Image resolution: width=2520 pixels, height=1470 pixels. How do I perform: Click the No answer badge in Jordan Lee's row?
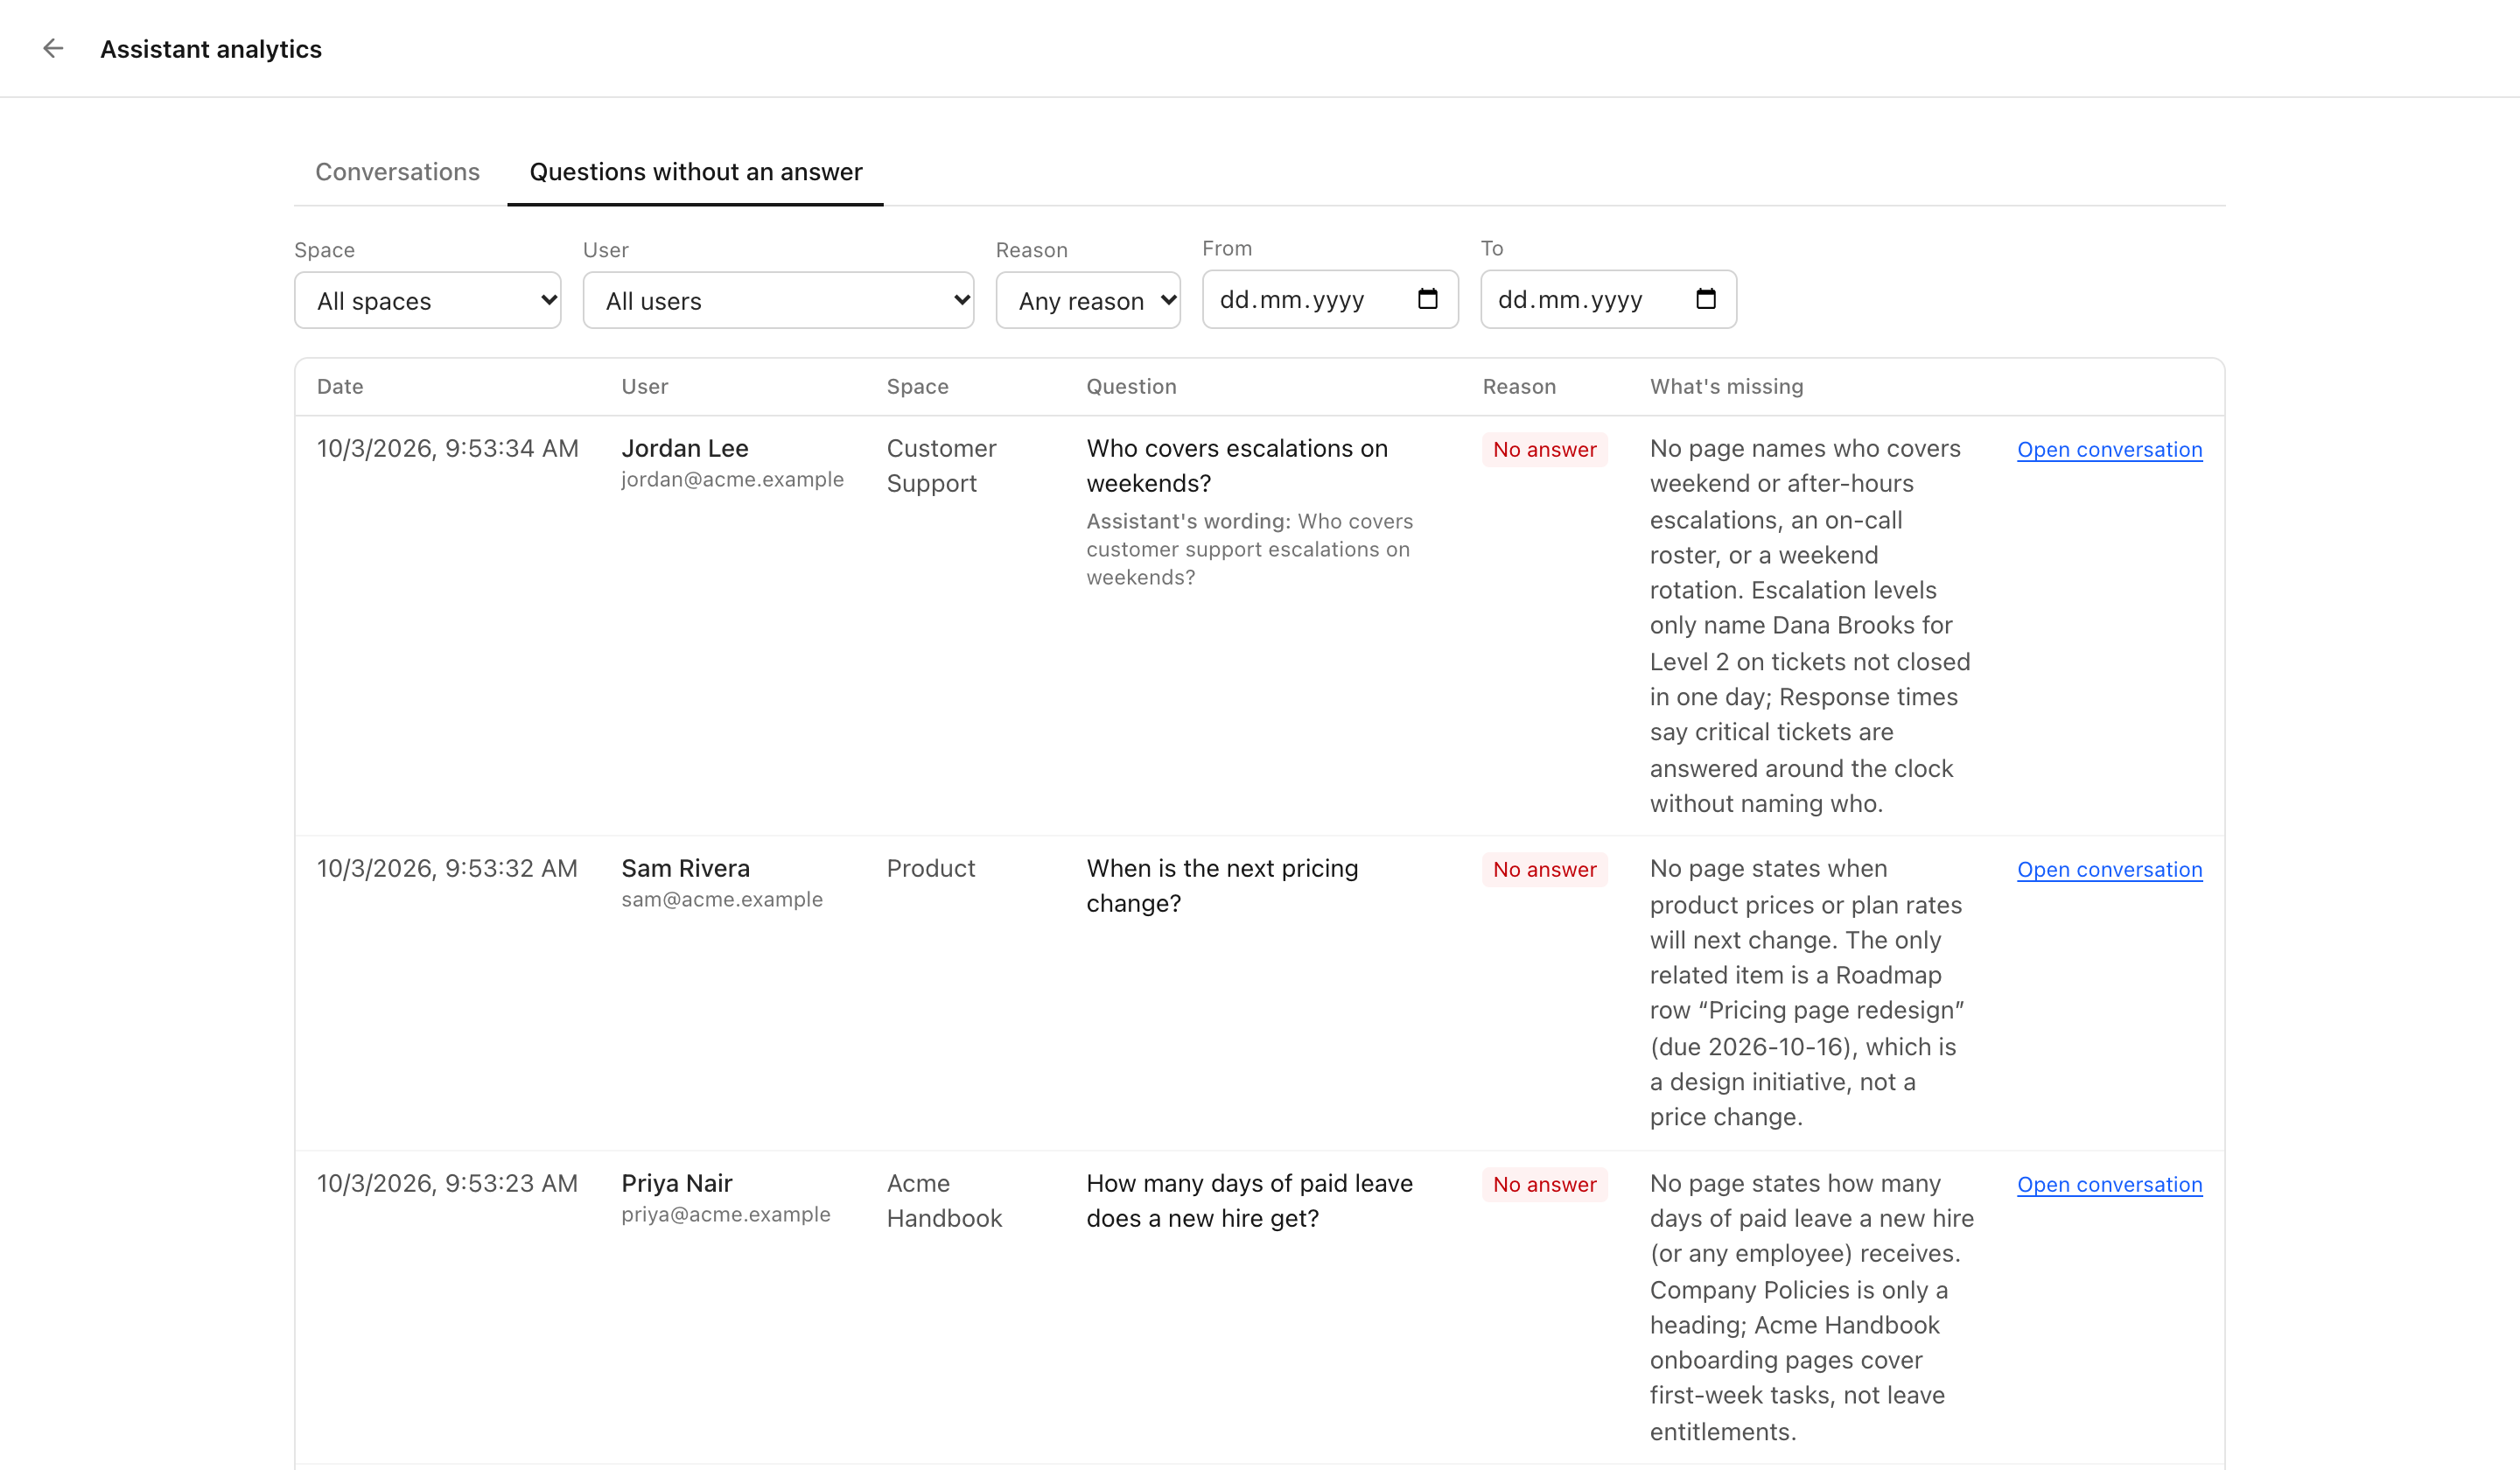[1544, 450]
